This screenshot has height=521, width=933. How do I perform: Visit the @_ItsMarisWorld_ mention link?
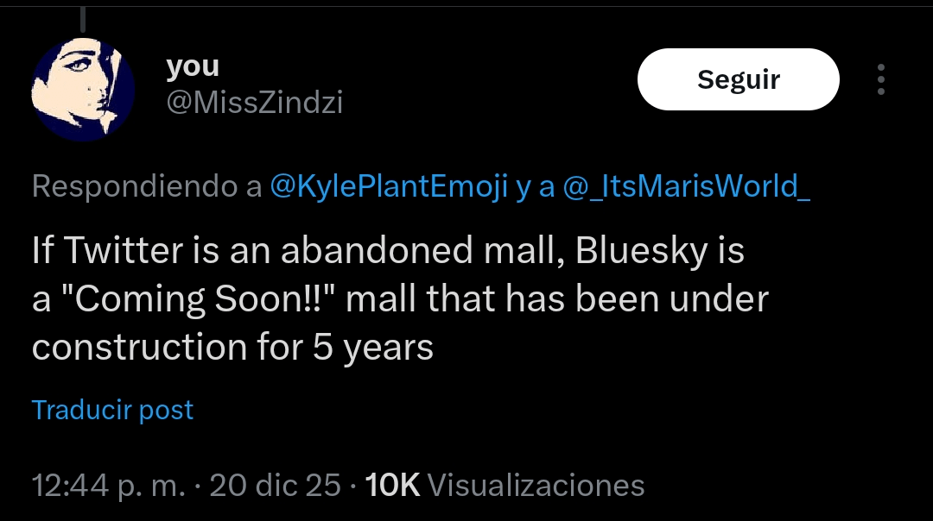pos(687,187)
